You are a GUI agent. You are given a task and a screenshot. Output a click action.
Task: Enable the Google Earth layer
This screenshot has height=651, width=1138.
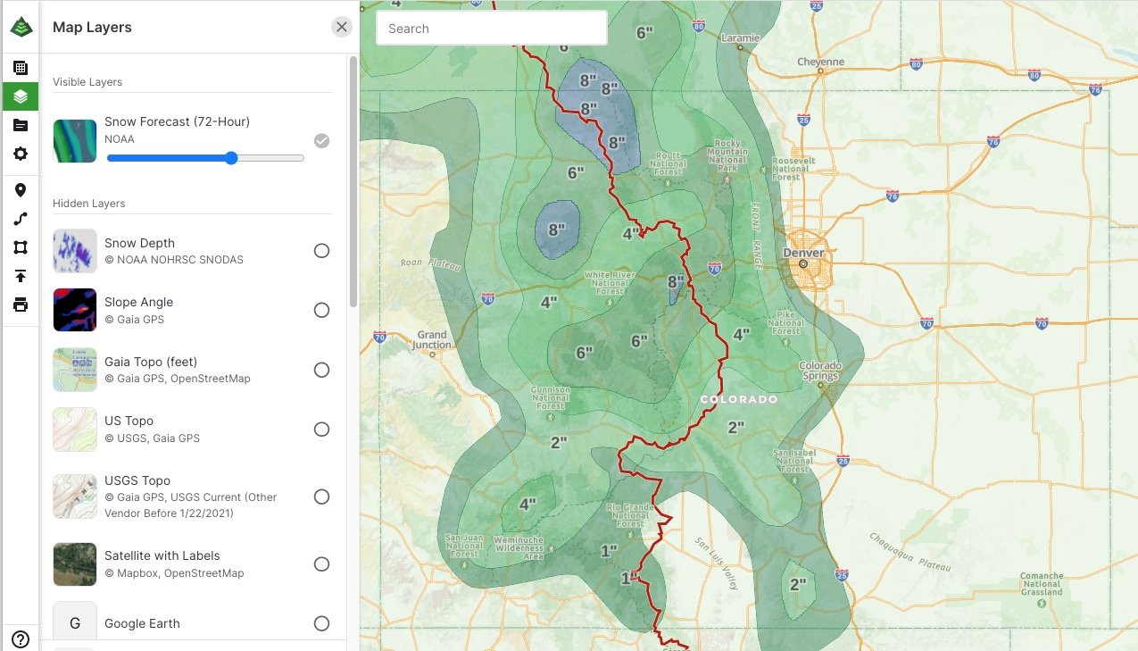[x=322, y=623]
